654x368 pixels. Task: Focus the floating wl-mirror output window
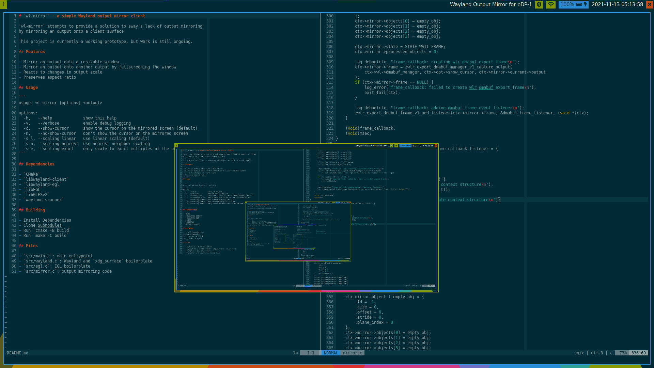tap(306, 218)
